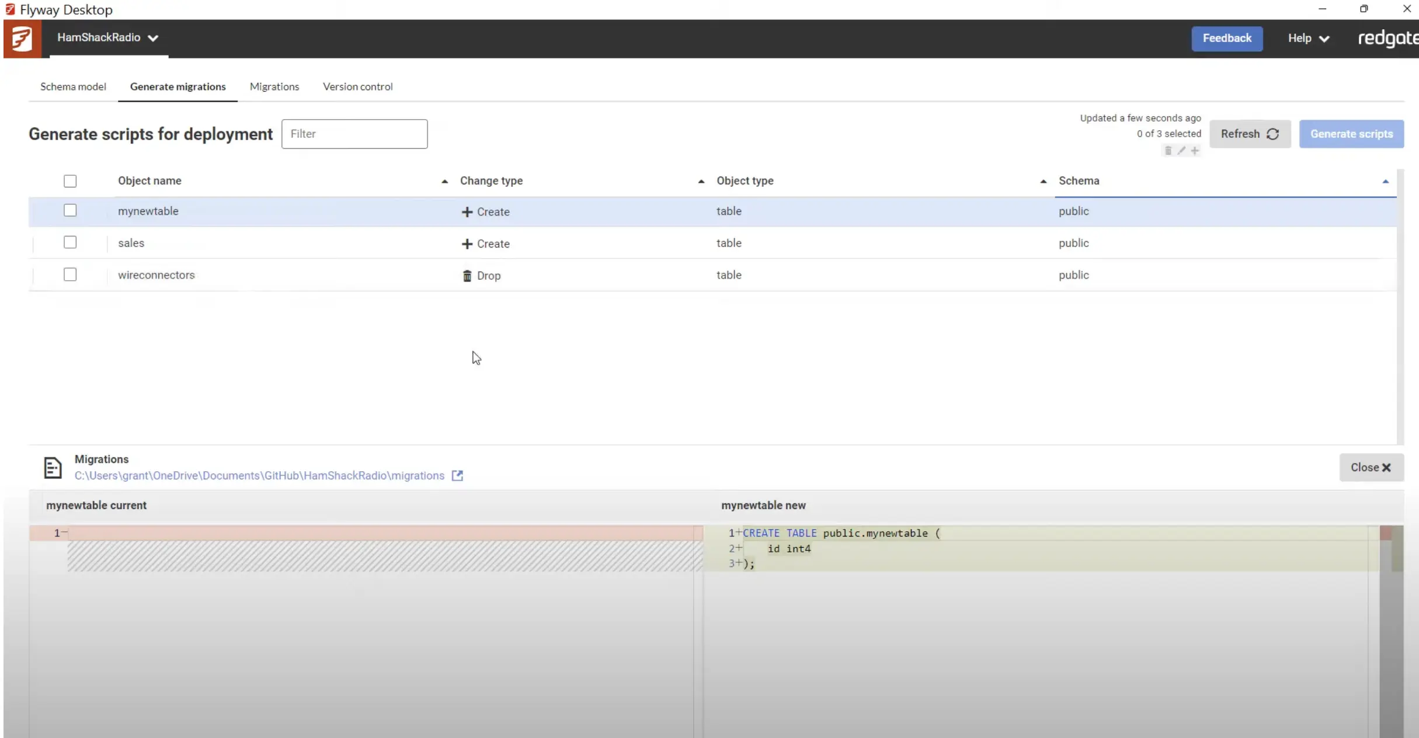
Task: Toggle the checkbox for sales table row
Action: pyautogui.click(x=69, y=243)
